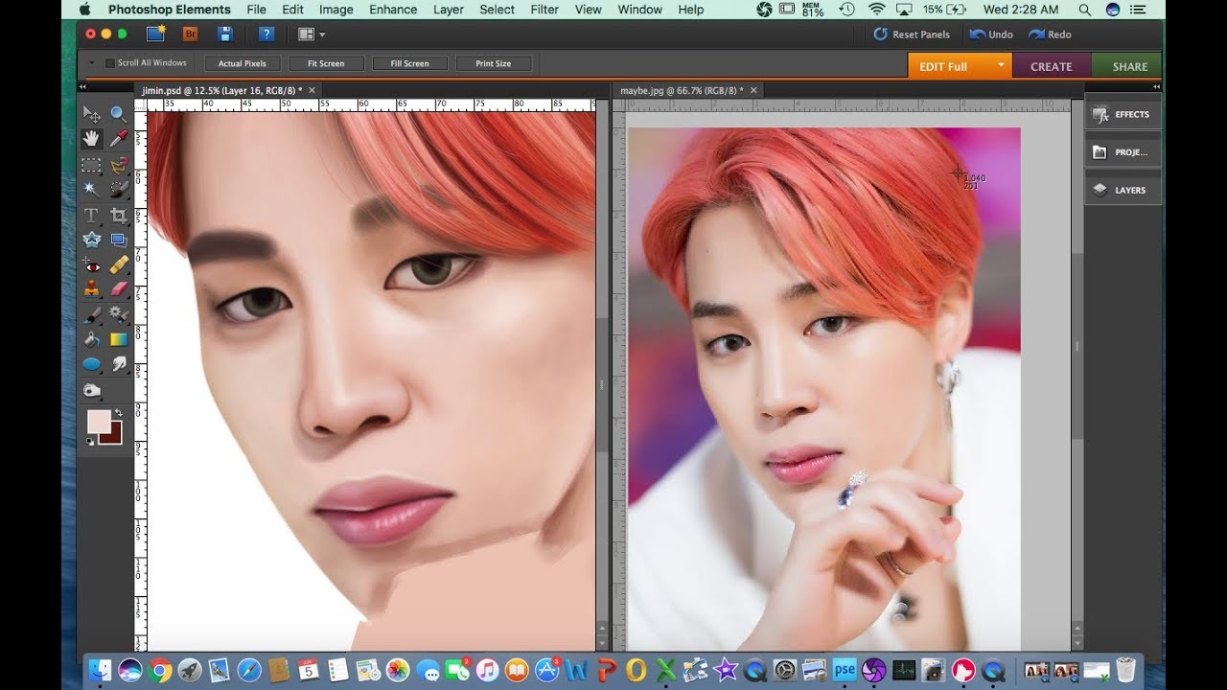This screenshot has height=690, width=1227.
Task: Click the Actual Pixels button
Action: [242, 63]
